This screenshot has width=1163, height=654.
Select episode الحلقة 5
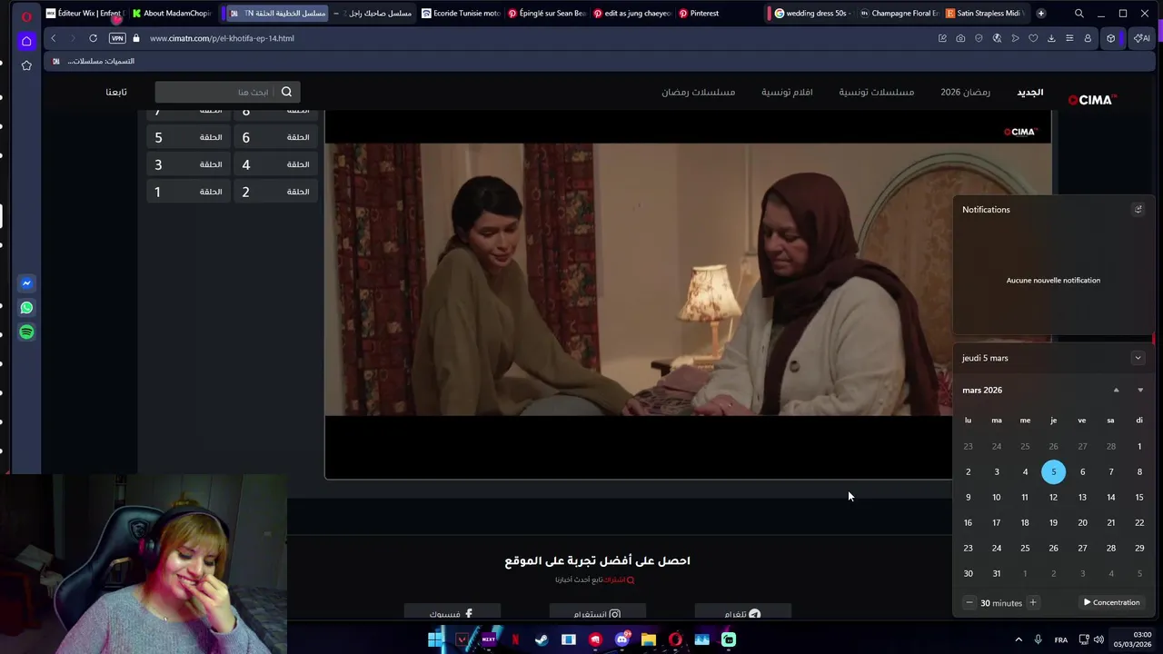click(x=189, y=137)
